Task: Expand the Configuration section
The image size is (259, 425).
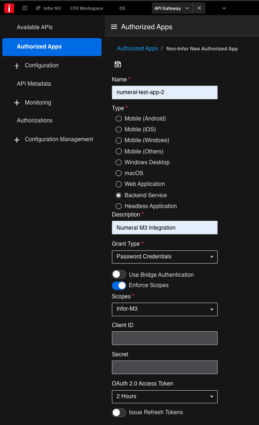Action: coord(17,66)
